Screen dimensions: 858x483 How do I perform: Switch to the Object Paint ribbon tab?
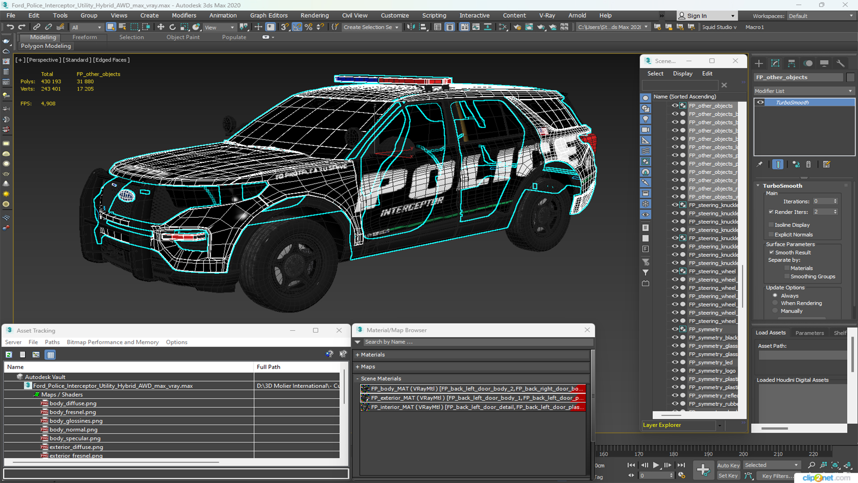pyautogui.click(x=183, y=37)
